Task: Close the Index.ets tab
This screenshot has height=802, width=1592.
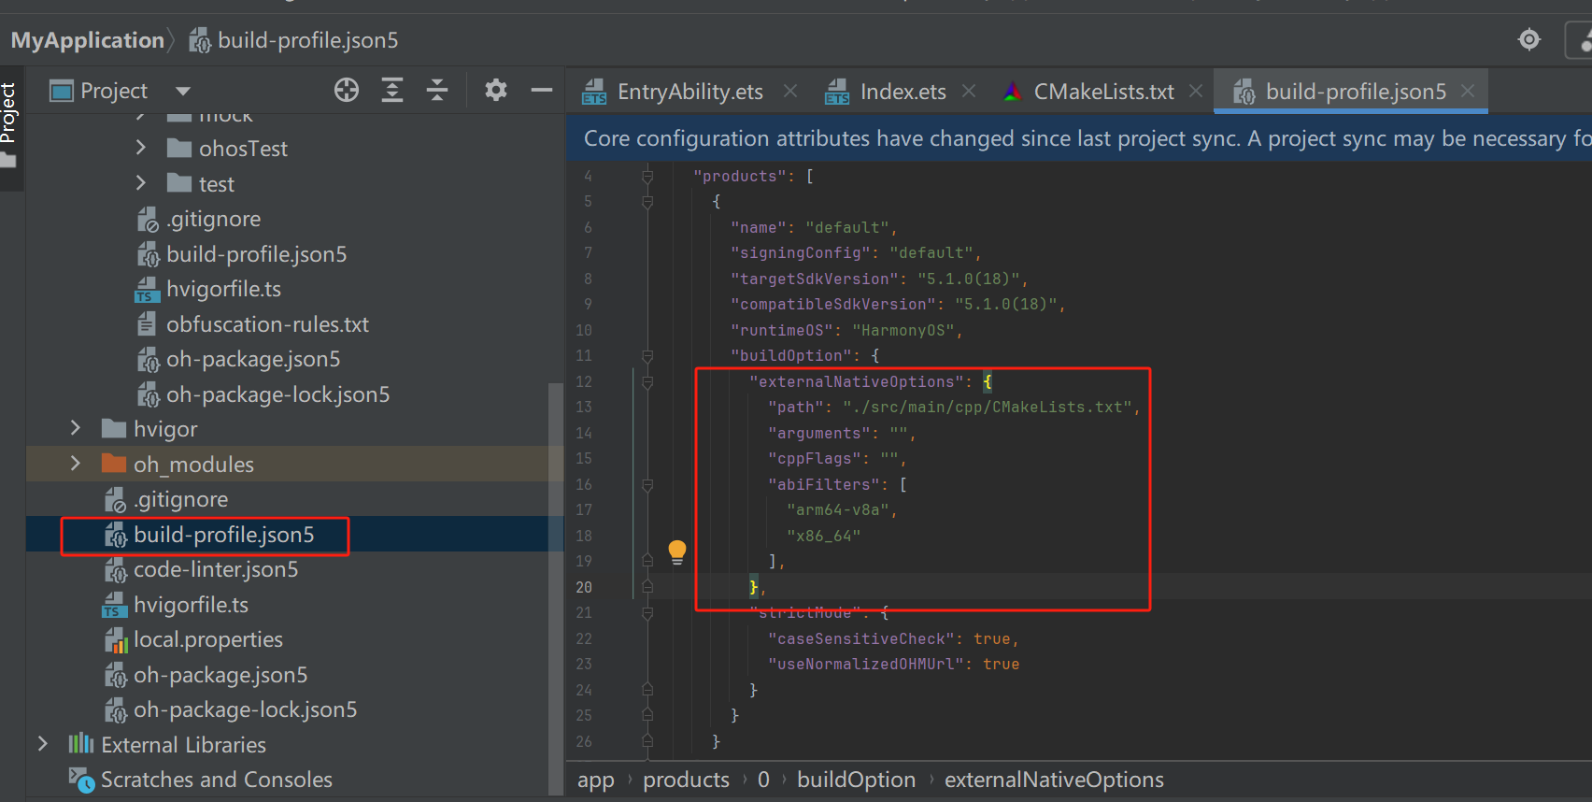Action: pos(969,91)
